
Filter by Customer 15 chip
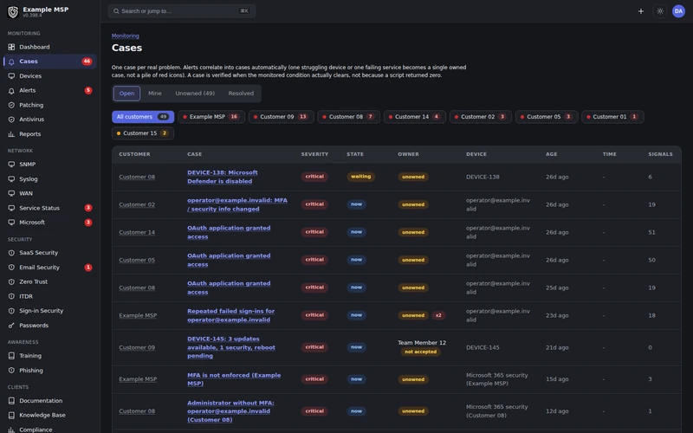click(x=143, y=133)
